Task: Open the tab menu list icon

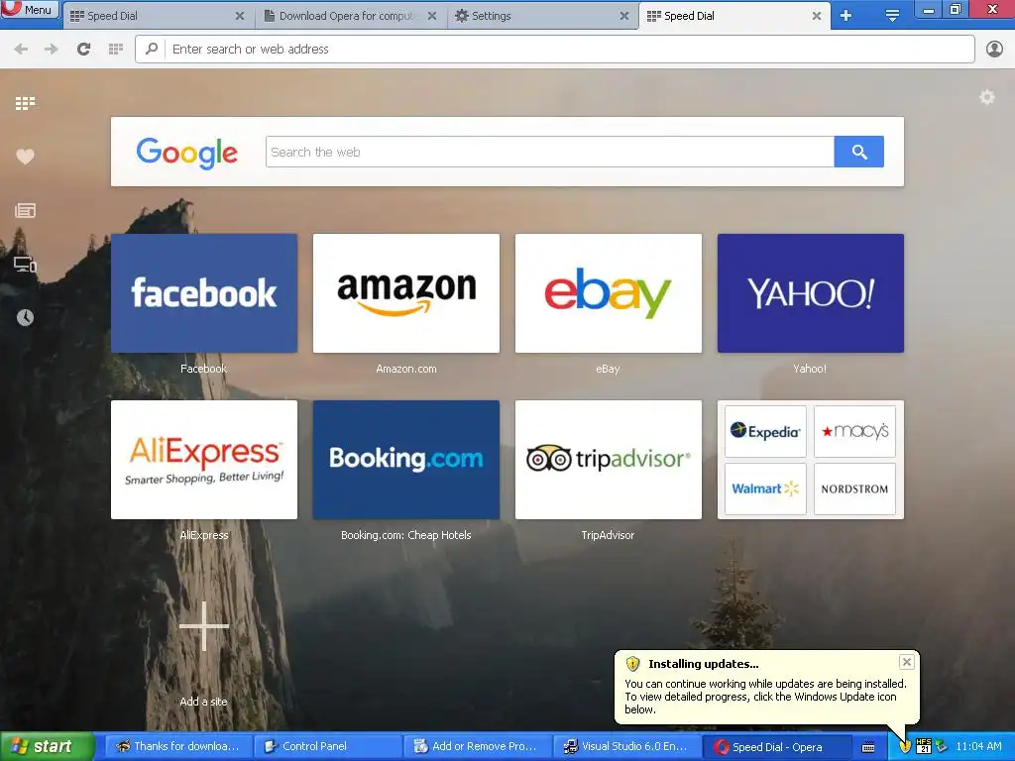Action: pyautogui.click(x=892, y=16)
